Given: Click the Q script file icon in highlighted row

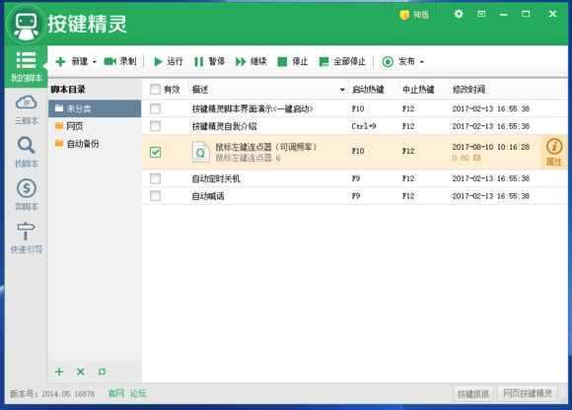Looking at the screenshot, I should [x=200, y=152].
